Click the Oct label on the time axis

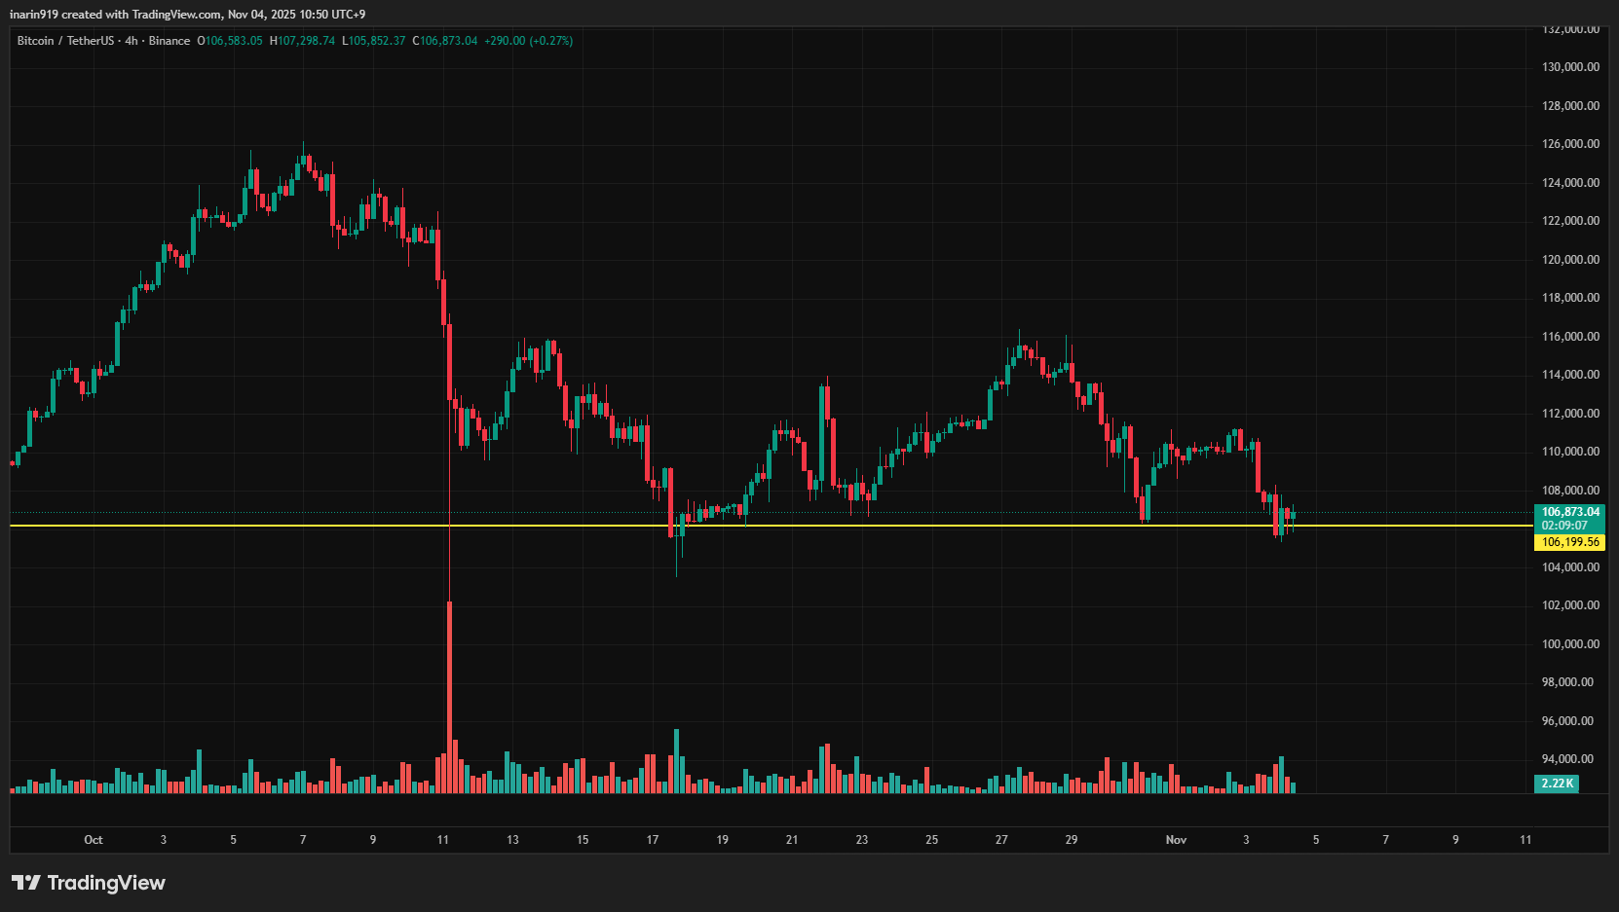(x=94, y=839)
